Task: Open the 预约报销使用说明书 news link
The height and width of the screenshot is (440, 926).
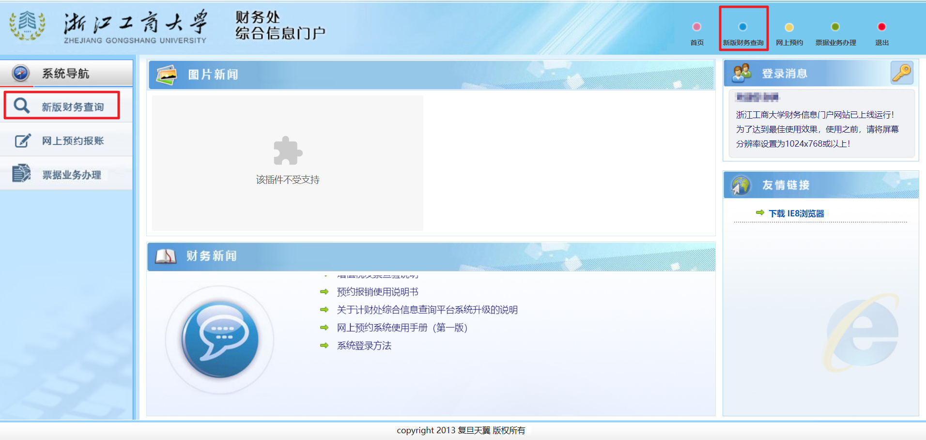Action: point(377,292)
